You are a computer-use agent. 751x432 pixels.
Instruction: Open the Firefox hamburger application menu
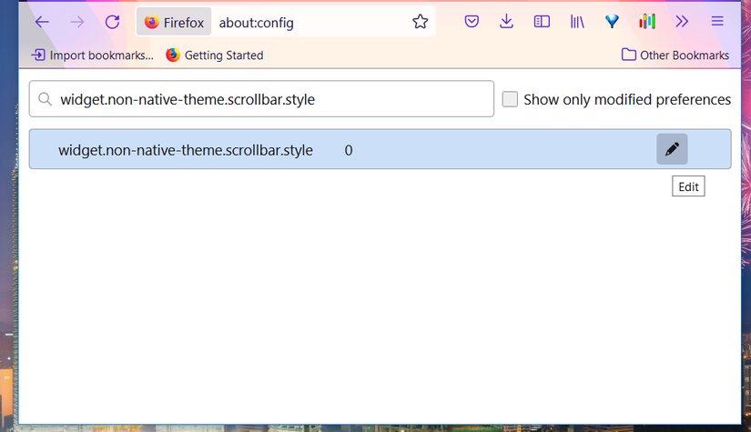click(717, 22)
